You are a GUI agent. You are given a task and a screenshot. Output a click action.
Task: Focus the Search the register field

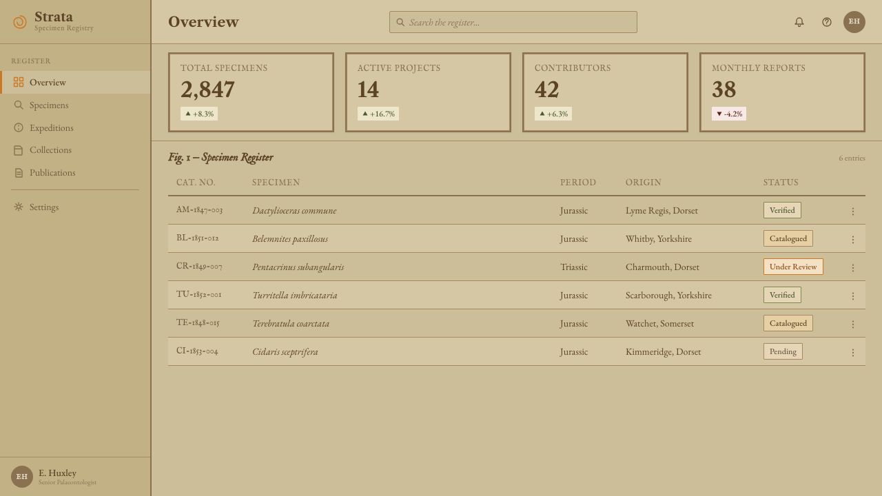click(x=513, y=22)
